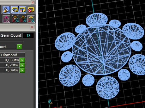Select the 0,84tw weight value

point(12,70)
